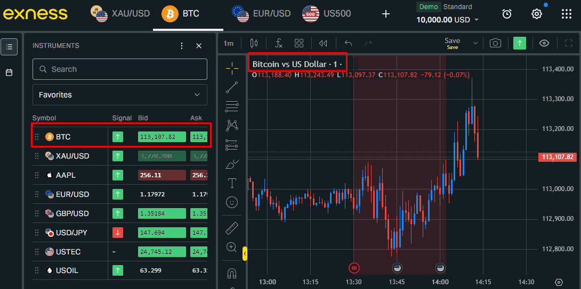Select the USTEC instrument row
This screenshot has height=289, width=581.
pyautogui.click(x=120, y=252)
